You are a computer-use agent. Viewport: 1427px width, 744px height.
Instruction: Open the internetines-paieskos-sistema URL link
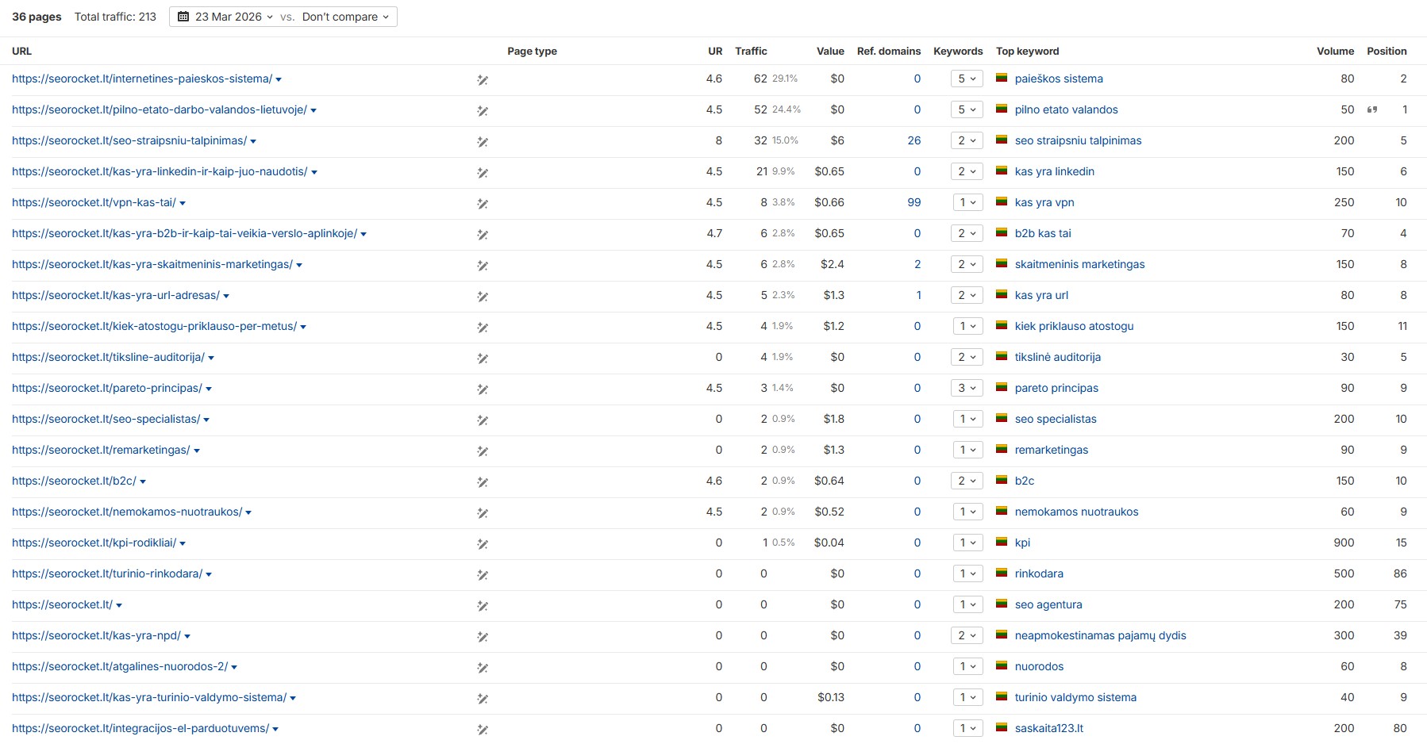[x=142, y=79]
